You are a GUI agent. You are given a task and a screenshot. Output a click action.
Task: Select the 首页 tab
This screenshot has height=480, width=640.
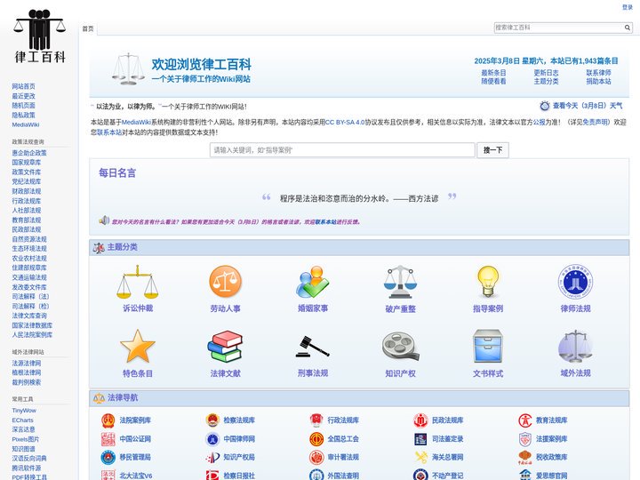pos(88,28)
